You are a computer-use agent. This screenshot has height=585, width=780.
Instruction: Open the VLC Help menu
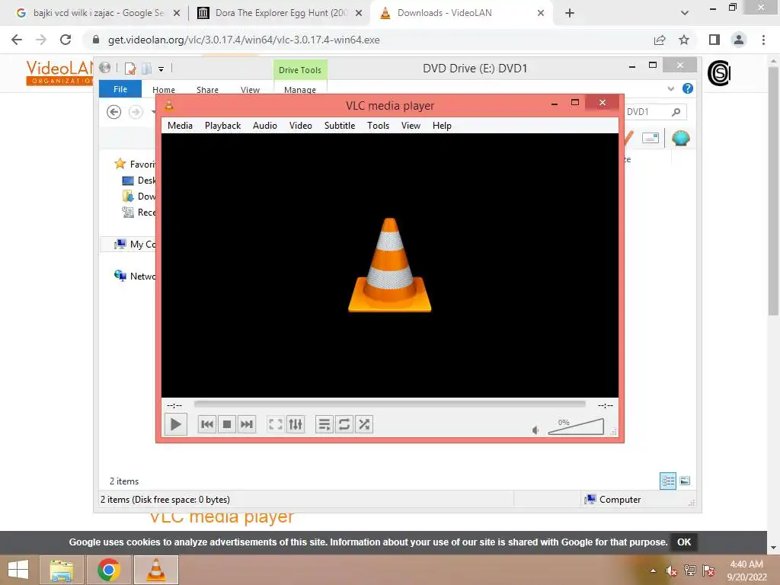click(442, 126)
